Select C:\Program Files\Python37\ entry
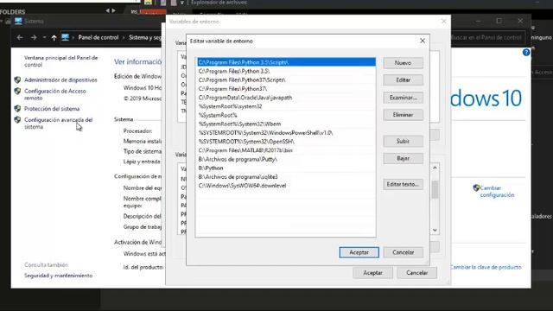This screenshot has width=553, height=311. point(286,88)
